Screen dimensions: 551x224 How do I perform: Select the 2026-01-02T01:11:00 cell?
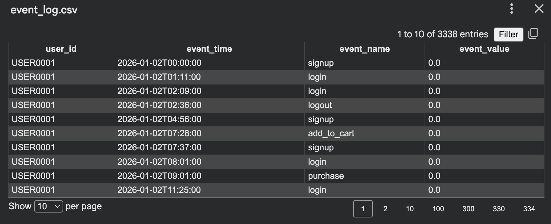[x=209, y=77]
